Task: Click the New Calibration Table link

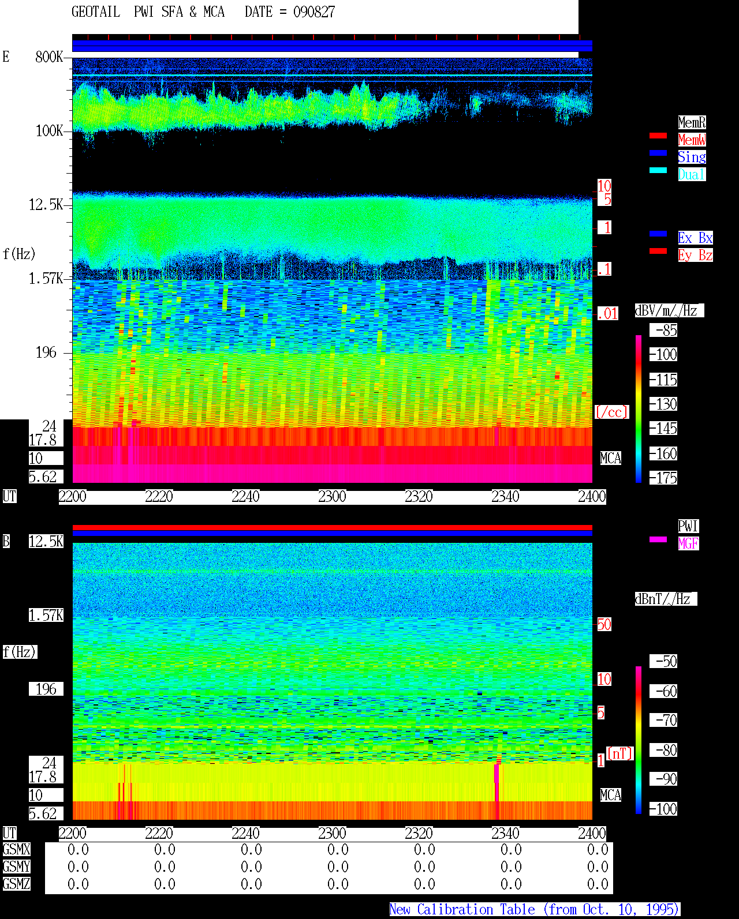Action: coord(535,910)
